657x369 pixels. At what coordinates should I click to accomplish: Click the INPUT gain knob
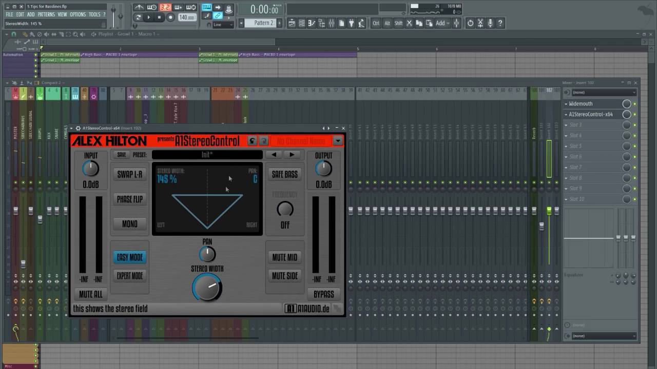pyautogui.click(x=91, y=168)
